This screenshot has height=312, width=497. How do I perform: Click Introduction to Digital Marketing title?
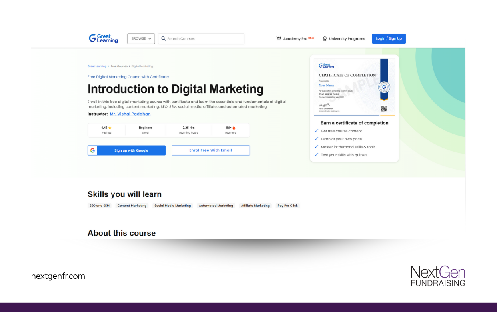click(175, 89)
